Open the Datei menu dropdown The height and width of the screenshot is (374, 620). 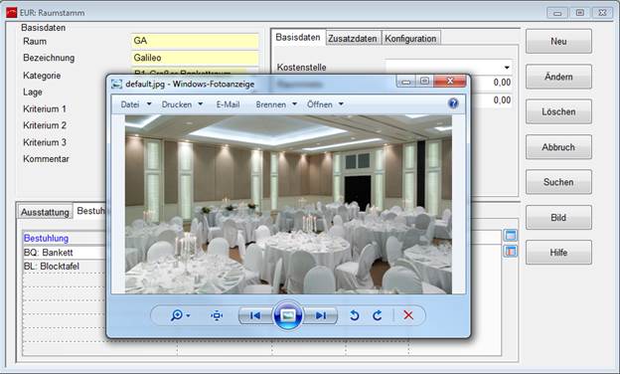pos(135,104)
